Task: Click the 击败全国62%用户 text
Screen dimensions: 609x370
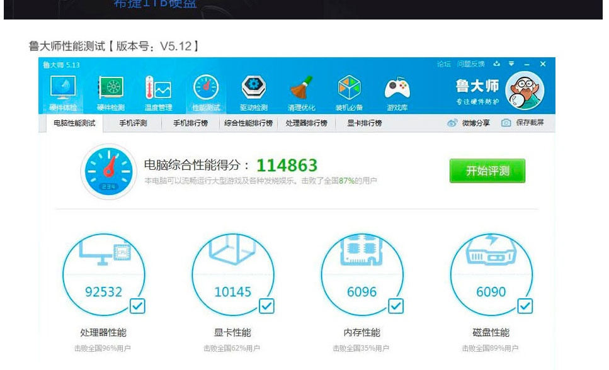Action: (x=232, y=348)
